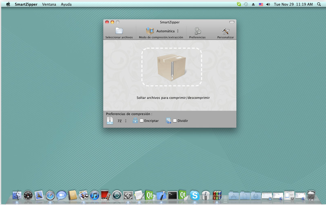Image resolution: width=326 pixels, height=205 pixels.
Task: Launch Mail from the dock
Action: pyautogui.click(x=39, y=195)
